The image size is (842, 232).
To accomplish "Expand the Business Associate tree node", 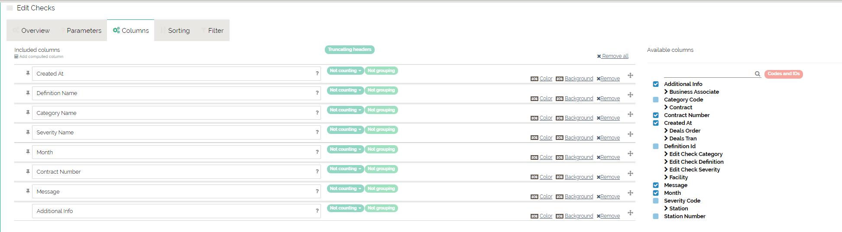I will [666, 92].
